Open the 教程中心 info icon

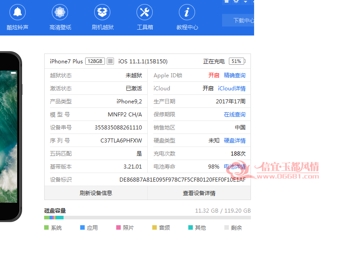(x=187, y=12)
